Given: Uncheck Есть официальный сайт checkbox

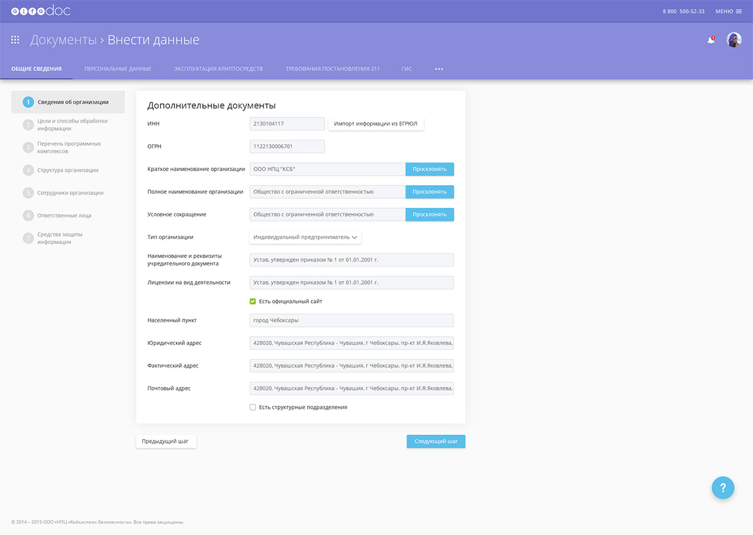Looking at the screenshot, I should (x=253, y=301).
